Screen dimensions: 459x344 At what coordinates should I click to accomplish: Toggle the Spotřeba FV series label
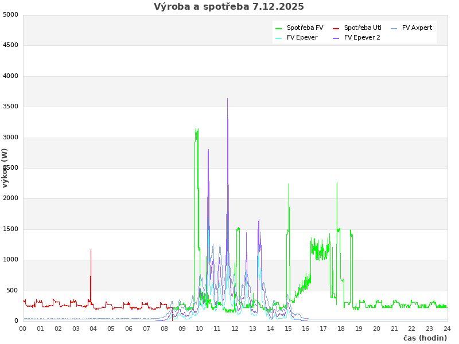305,28
